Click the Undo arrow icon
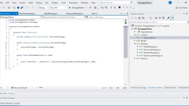This screenshot has width=189, height=106. (x=27, y=8)
